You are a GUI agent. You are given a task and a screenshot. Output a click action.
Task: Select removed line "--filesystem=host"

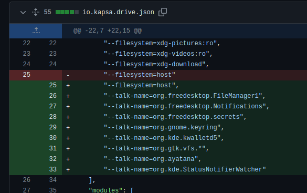pyautogui.click(x=140, y=75)
